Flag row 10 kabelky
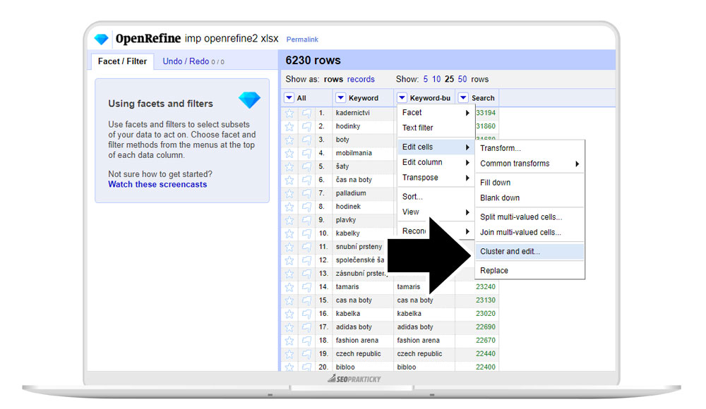 306,233
